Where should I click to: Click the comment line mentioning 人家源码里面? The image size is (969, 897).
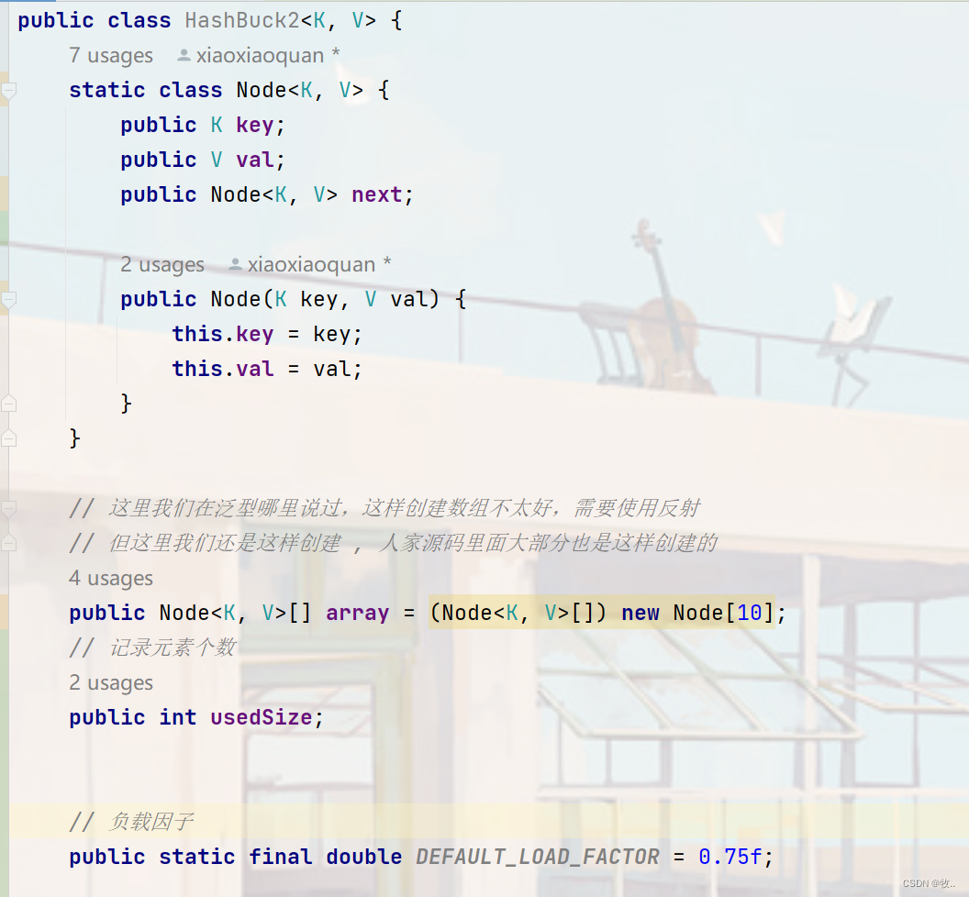tap(393, 543)
